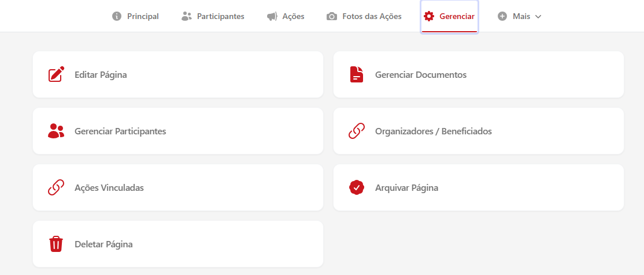Viewport: 644px width, 275px height.
Task: Open the Editar Página link
Action: point(101,74)
